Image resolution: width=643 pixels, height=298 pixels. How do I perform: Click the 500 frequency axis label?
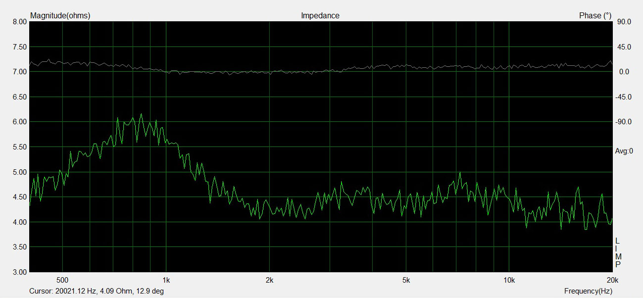tap(62, 280)
